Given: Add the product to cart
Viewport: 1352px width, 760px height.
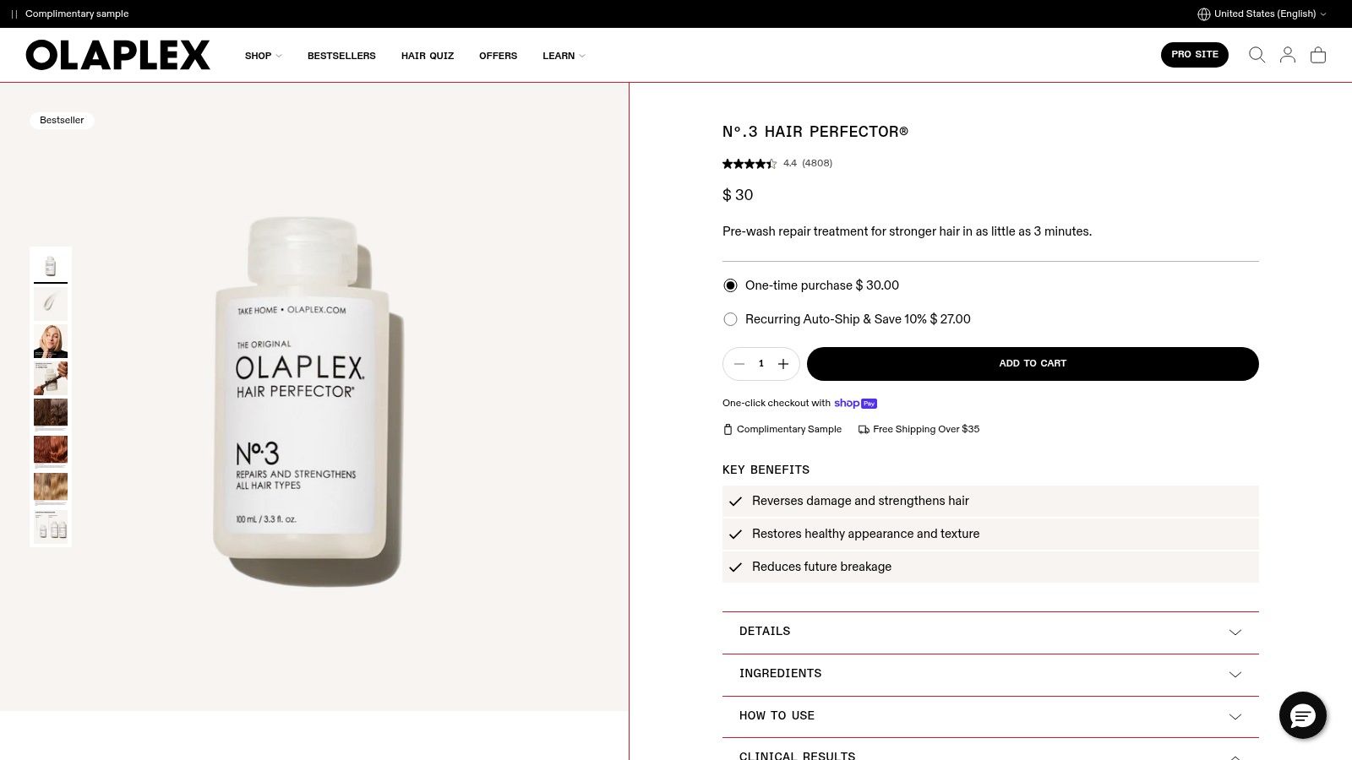Looking at the screenshot, I should click(x=1033, y=364).
